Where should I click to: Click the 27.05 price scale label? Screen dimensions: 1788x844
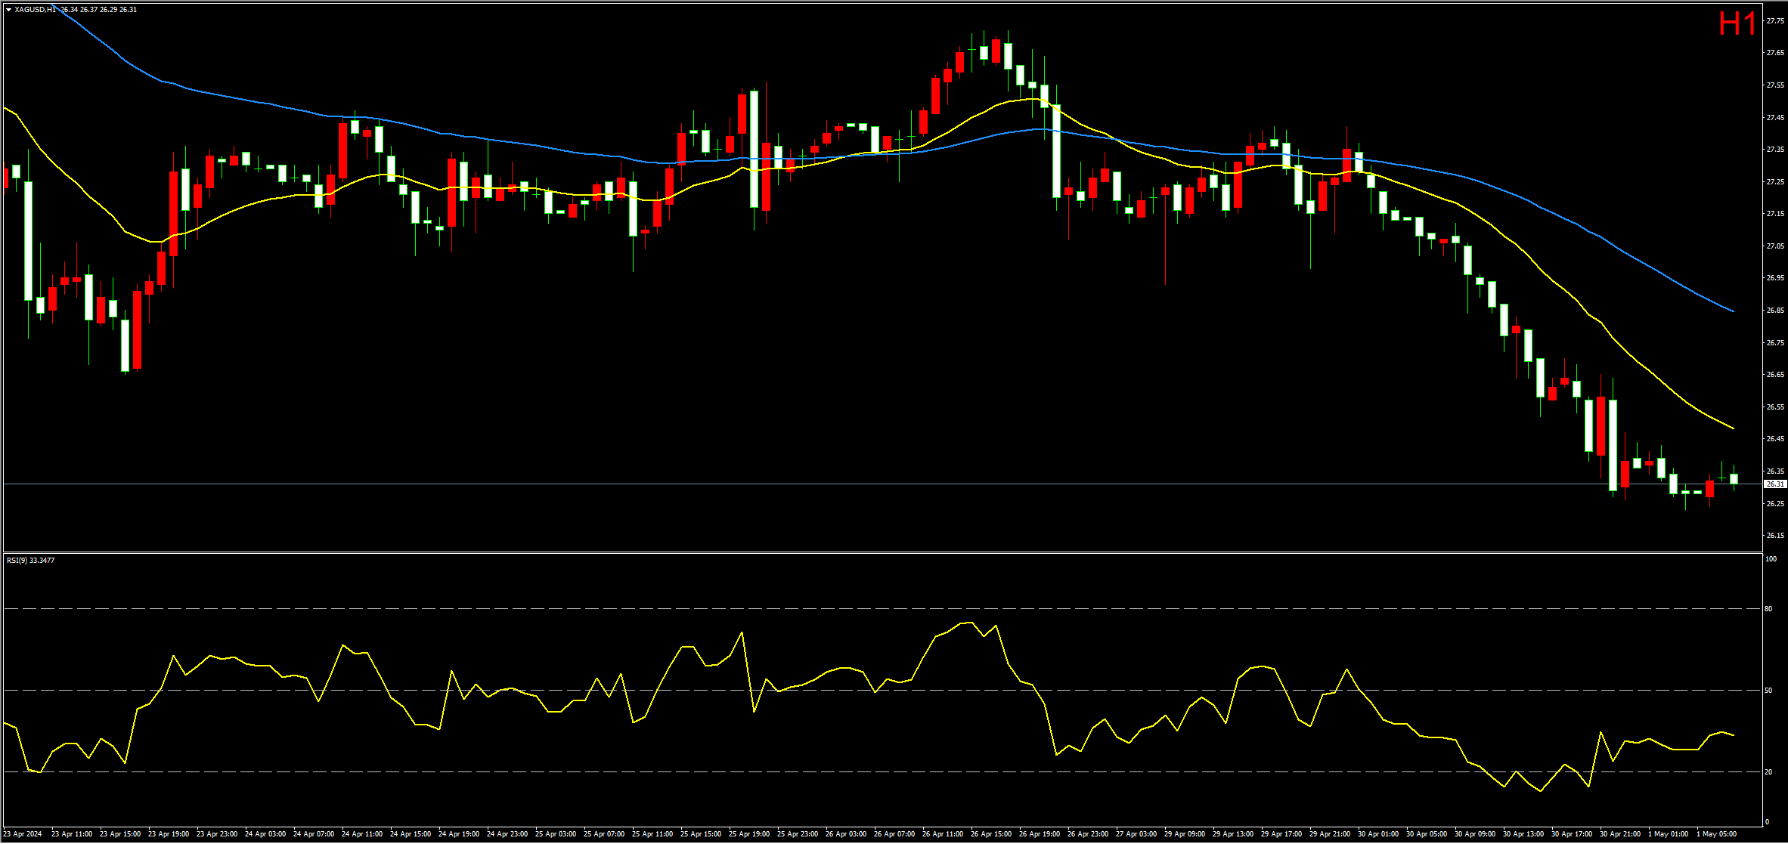click(x=1775, y=246)
